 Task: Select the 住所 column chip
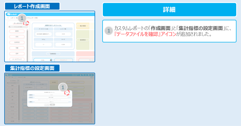coord(17,54)
